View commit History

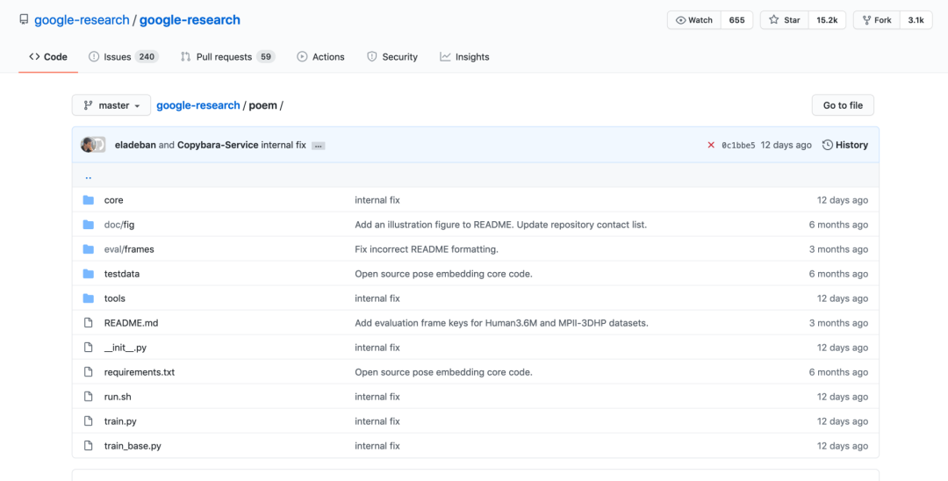tap(844, 145)
